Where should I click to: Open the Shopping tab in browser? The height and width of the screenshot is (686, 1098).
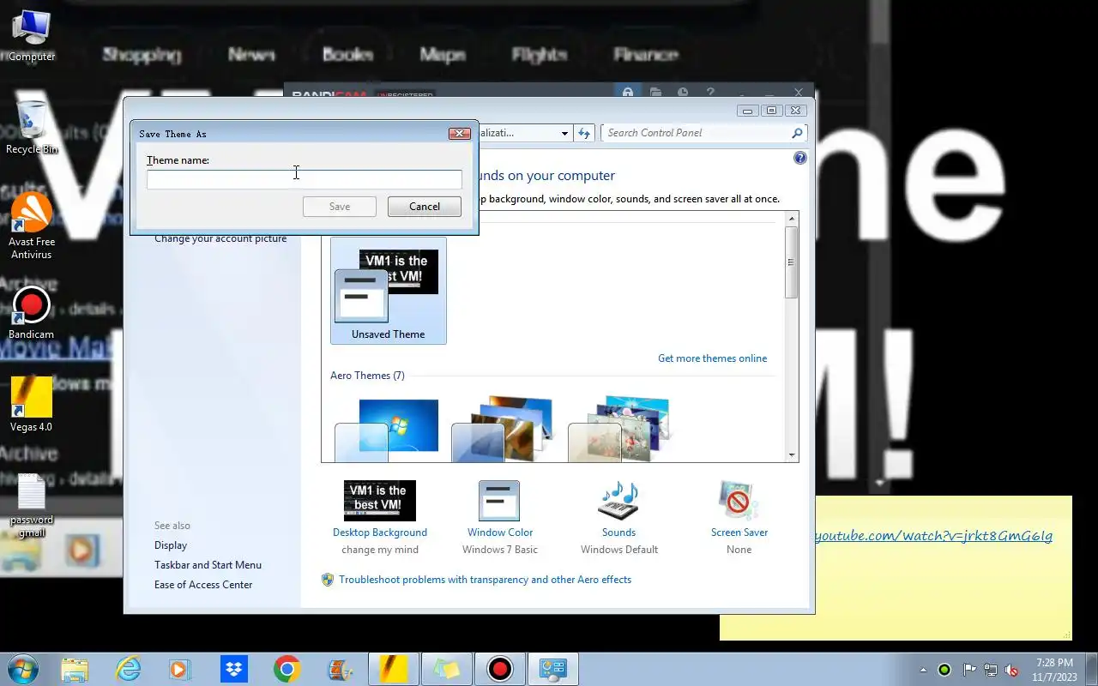click(142, 55)
